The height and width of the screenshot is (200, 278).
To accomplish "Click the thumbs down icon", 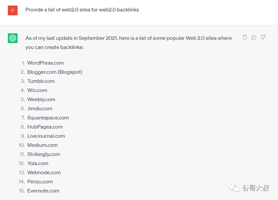I will point(263,37).
